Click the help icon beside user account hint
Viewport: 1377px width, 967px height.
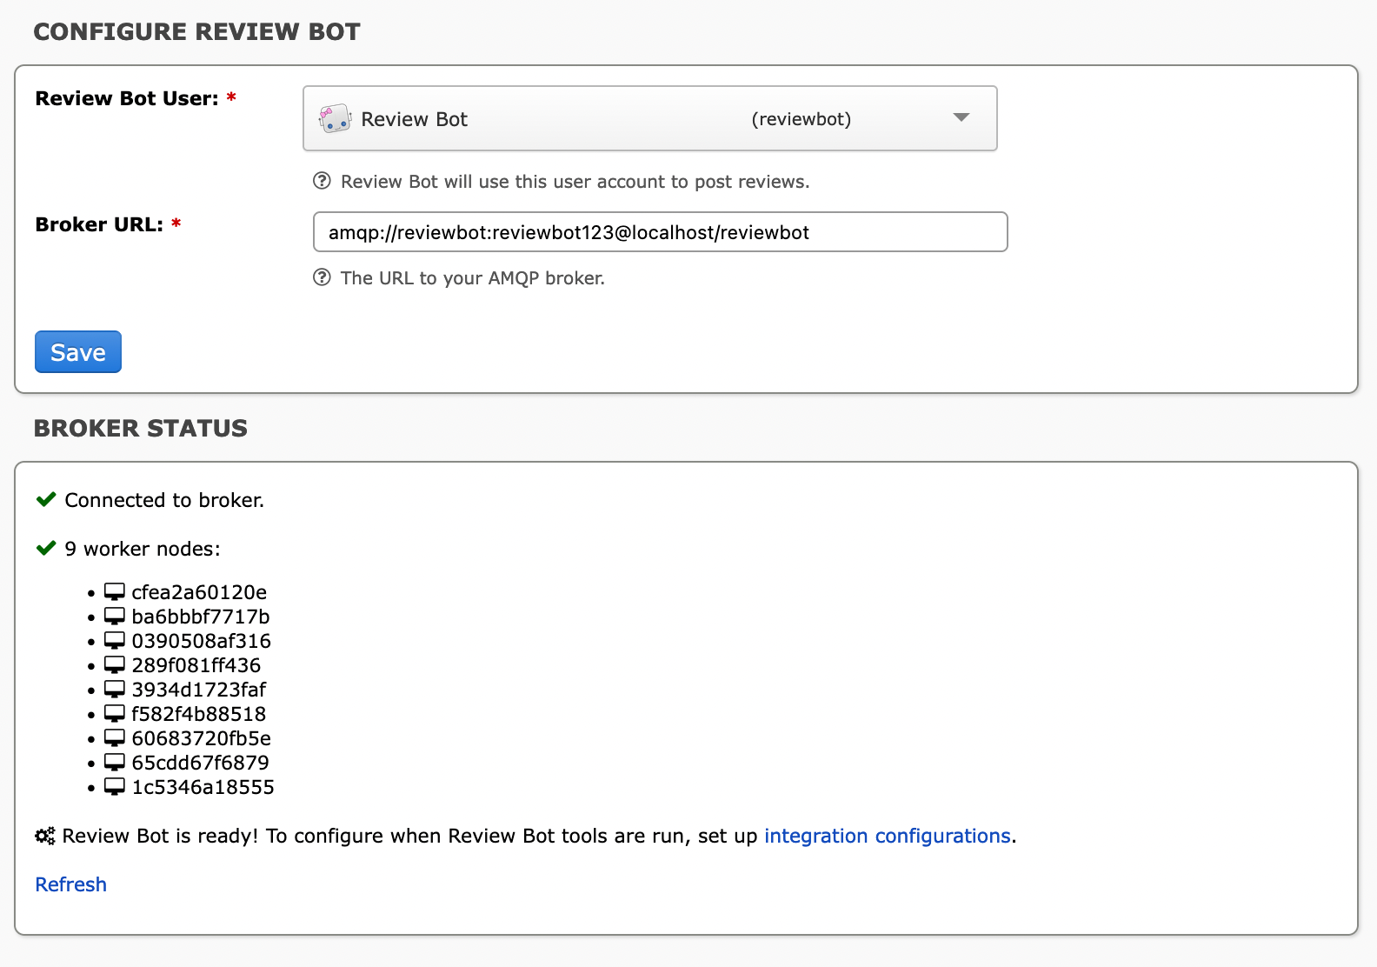pyautogui.click(x=322, y=181)
